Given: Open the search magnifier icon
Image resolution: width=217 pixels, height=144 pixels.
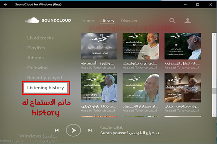Looking at the screenshot, I should [x=173, y=21].
